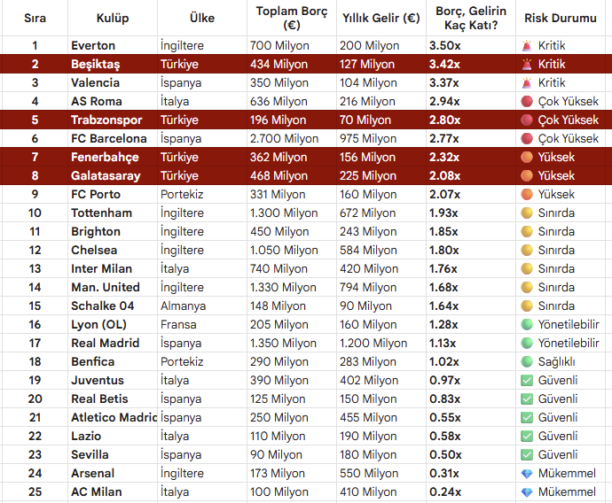Click the green checkmark in Real Betis row

527,399
